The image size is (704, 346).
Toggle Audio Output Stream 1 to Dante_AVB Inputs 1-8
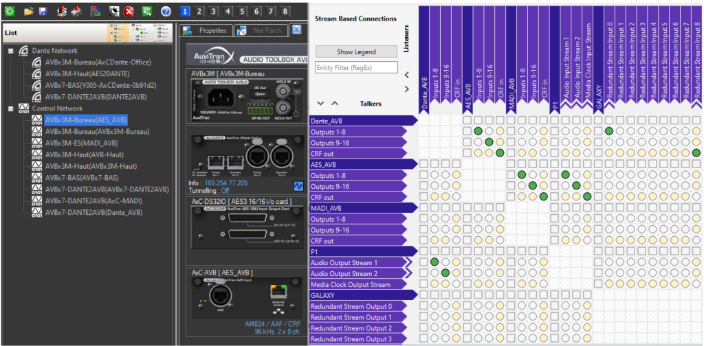(434, 262)
